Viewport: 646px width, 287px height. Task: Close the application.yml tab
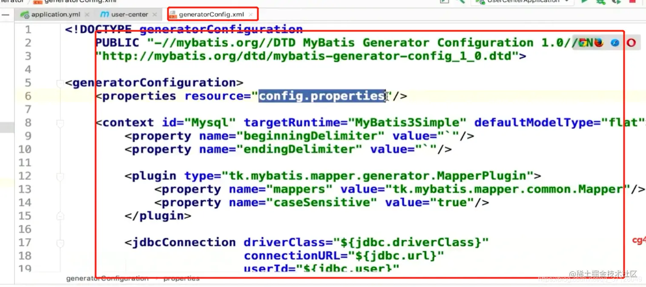tap(87, 14)
